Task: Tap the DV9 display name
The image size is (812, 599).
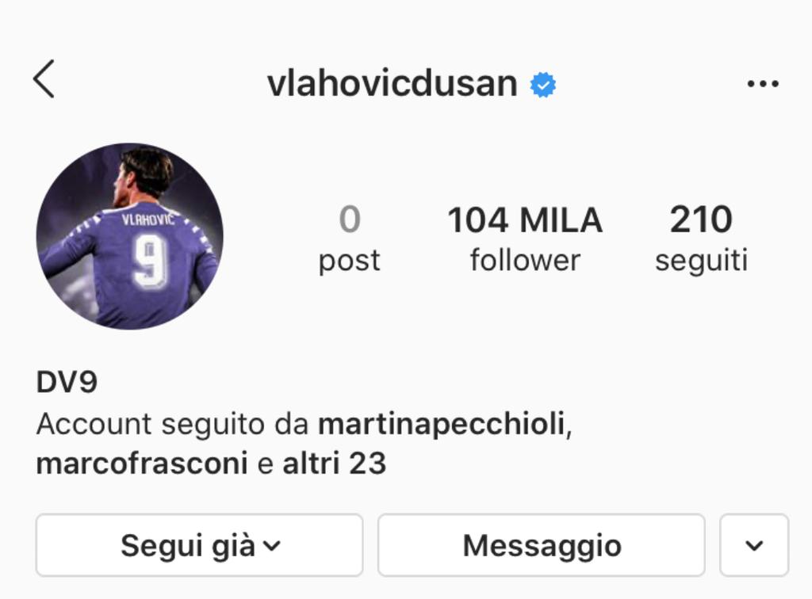Action: (x=67, y=382)
